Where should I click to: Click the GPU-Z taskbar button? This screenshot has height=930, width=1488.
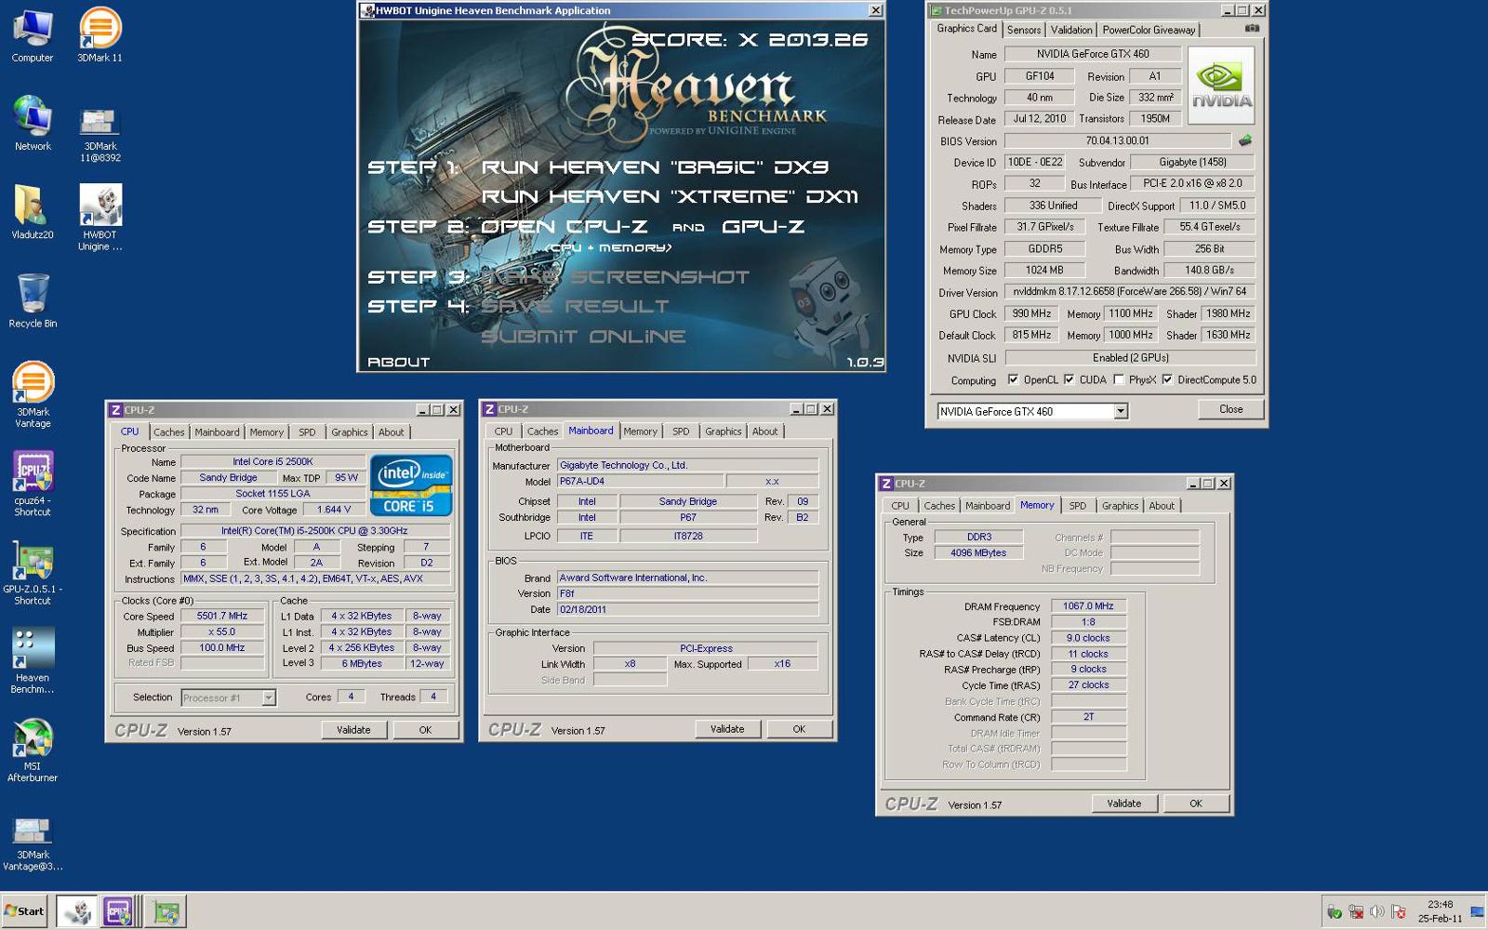[166, 911]
